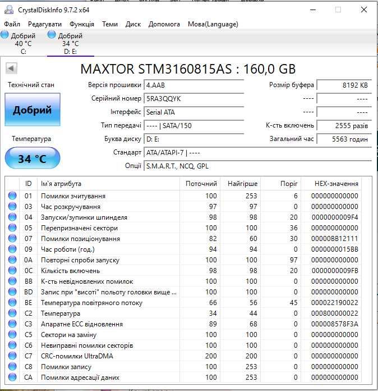378x391 pixels.
Task: Open the Диск menu
Action: [x=133, y=24]
